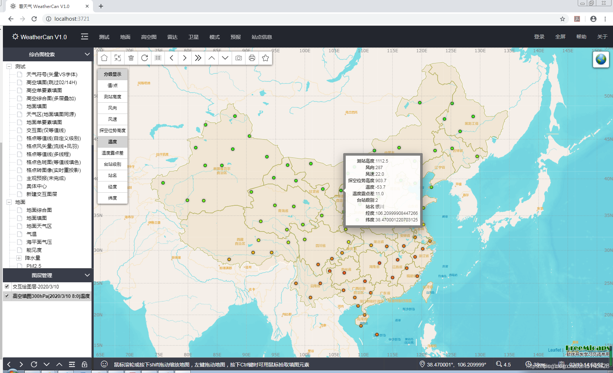Image resolution: width=613 pixels, height=373 pixels.
Task: Click bottom panel down chevron icon
Action: pos(46,364)
